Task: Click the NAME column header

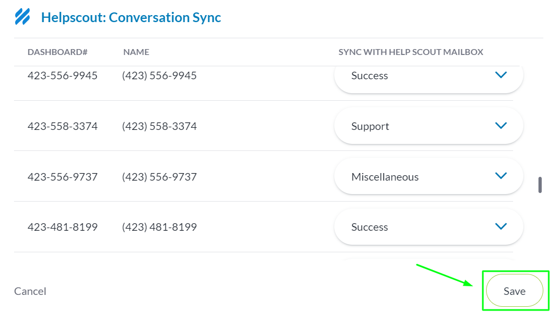Action: (136, 52)
